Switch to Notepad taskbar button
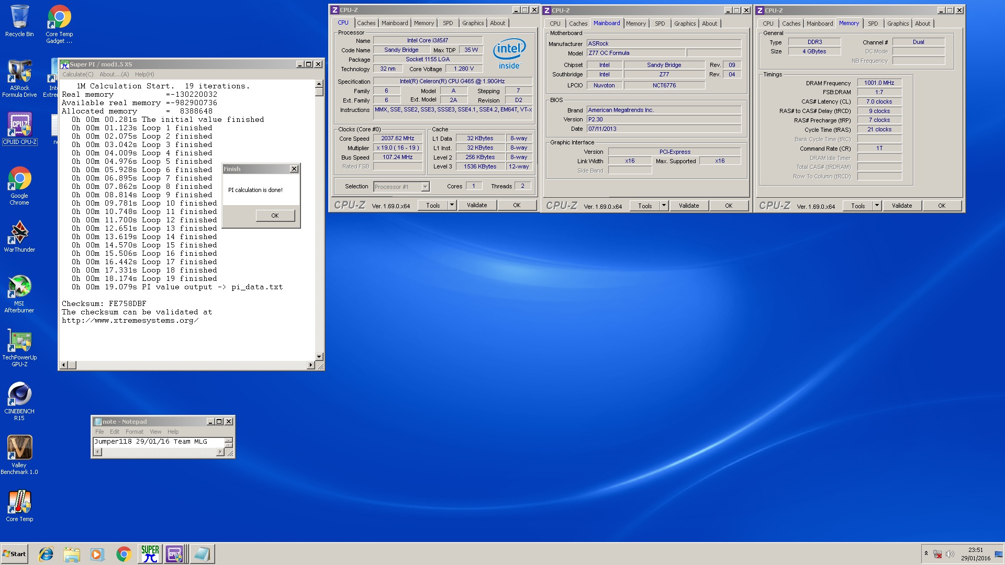This screenshot has height=565, width=1005. coord(202,554)
